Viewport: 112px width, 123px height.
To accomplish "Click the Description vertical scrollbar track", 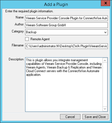I will click(105, 85).
